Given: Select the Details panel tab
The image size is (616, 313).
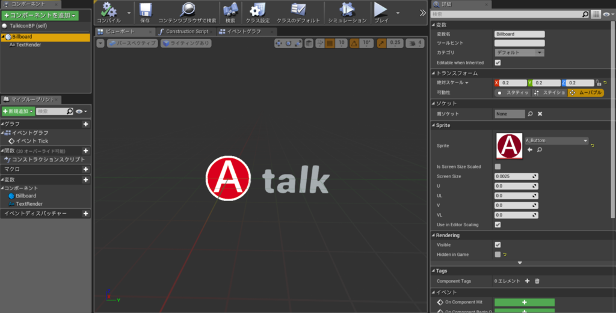Looking at the screenshot, I should tap(461, 4).
